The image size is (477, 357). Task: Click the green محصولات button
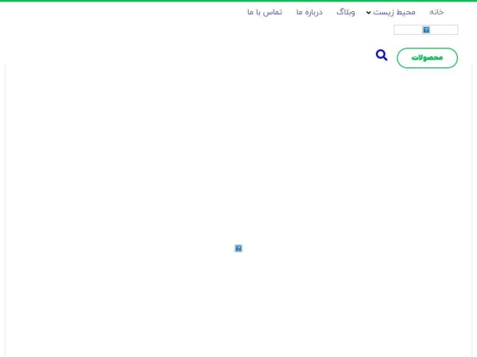[x=427, y=58]
